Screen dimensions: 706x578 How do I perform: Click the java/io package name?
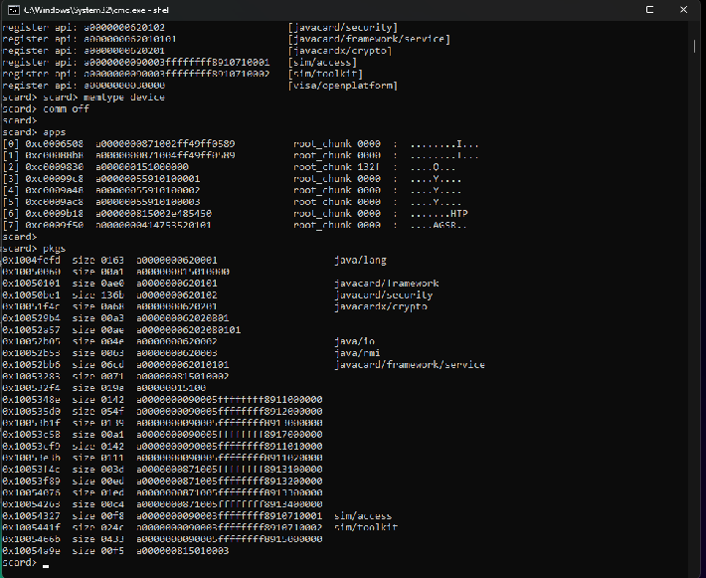pyautogui.click(x=354, y=341)
